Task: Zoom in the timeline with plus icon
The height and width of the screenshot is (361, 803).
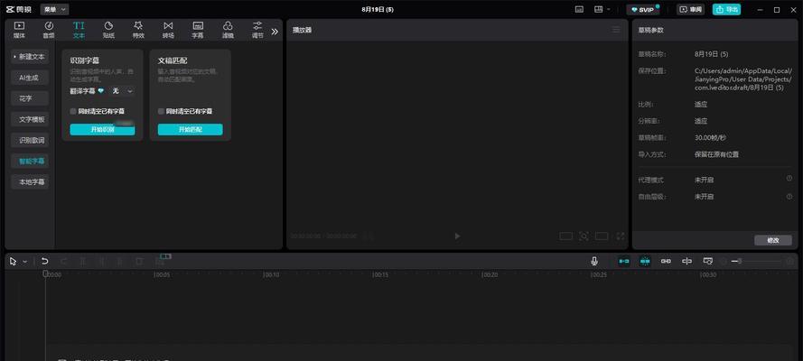Action: 789,262
